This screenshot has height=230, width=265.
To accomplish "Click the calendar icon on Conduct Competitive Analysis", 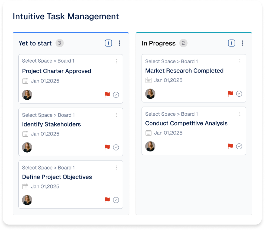I will [x=148, y=132].
